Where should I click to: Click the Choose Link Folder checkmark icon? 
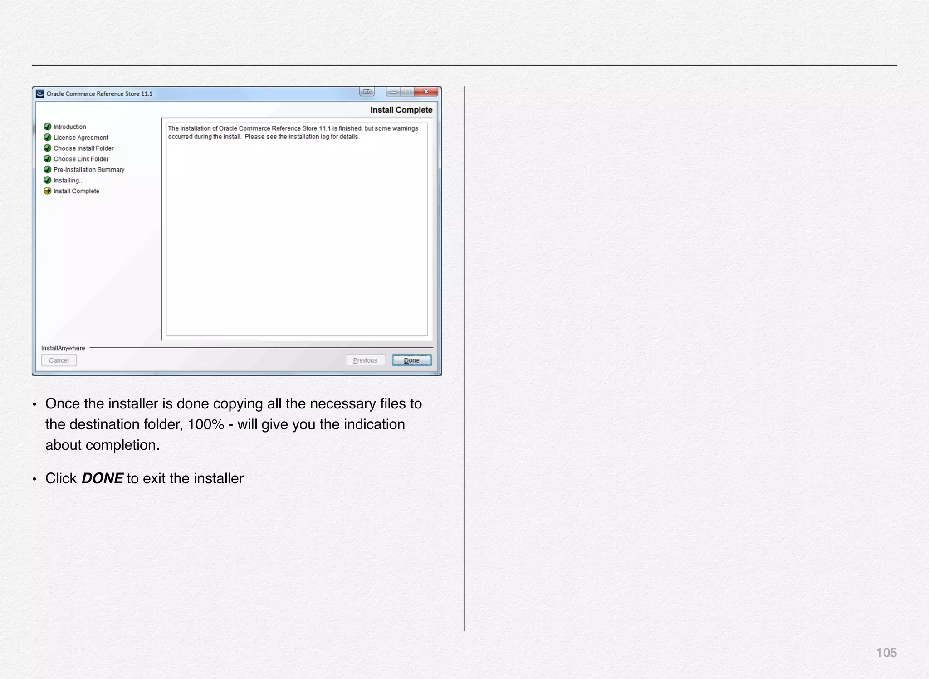click(47, 159)
